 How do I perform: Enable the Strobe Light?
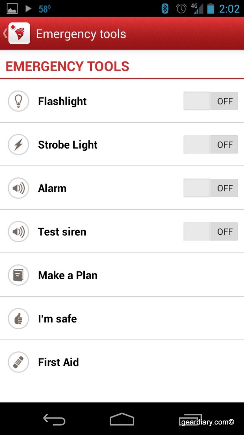(210, 144)
